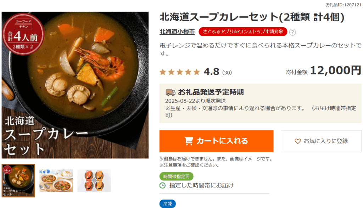363x208 pixels.
Task: Select the packaged containers thumbnail
Action: click(x=94, y=180)
